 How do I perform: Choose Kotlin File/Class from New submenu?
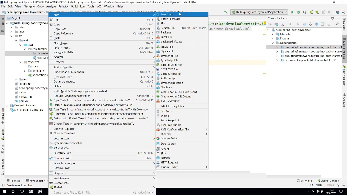[x=182, y=19]
